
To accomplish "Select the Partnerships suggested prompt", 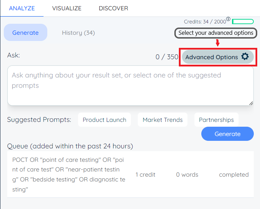I will 216,120.
